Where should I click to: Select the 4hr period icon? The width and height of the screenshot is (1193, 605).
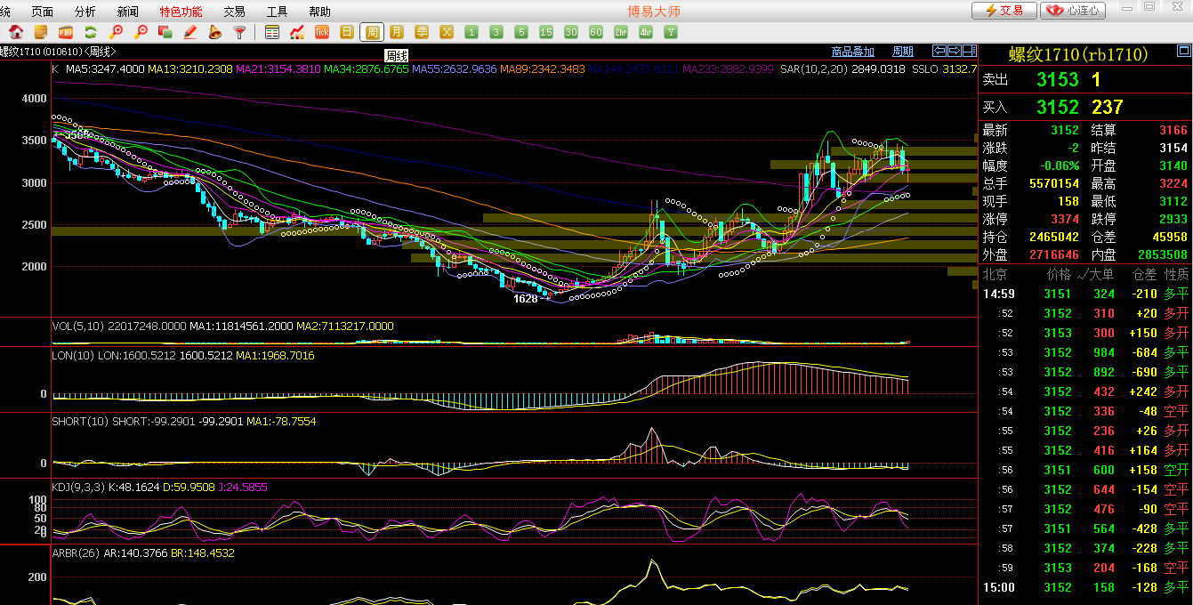point(646,32)
